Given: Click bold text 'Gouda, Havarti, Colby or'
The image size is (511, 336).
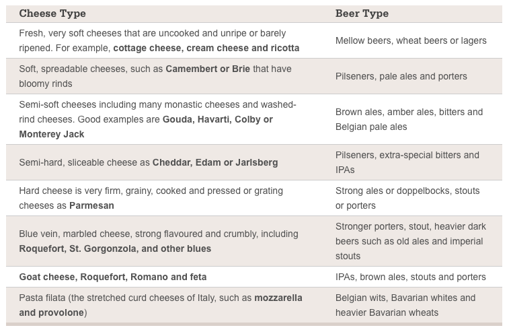Looking at the screenshot, I should tap(217, 119).
